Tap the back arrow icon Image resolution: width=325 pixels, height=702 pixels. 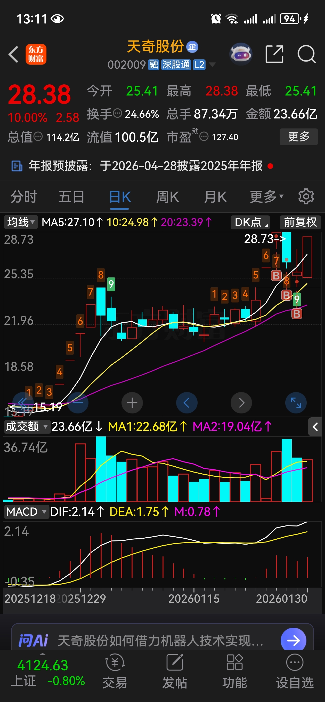13,54
